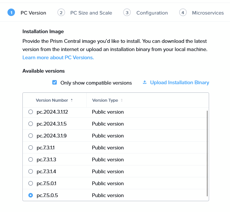Uncheck Only show compatible versions checkbox

(x=55, y=83)
